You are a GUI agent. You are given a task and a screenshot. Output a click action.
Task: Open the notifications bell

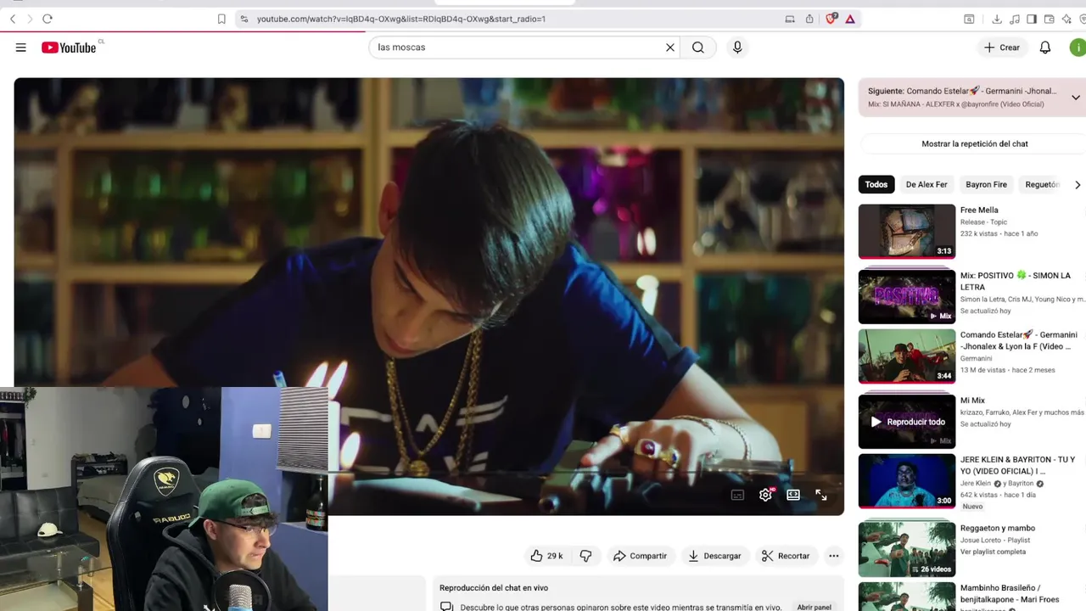point(1045,48)
